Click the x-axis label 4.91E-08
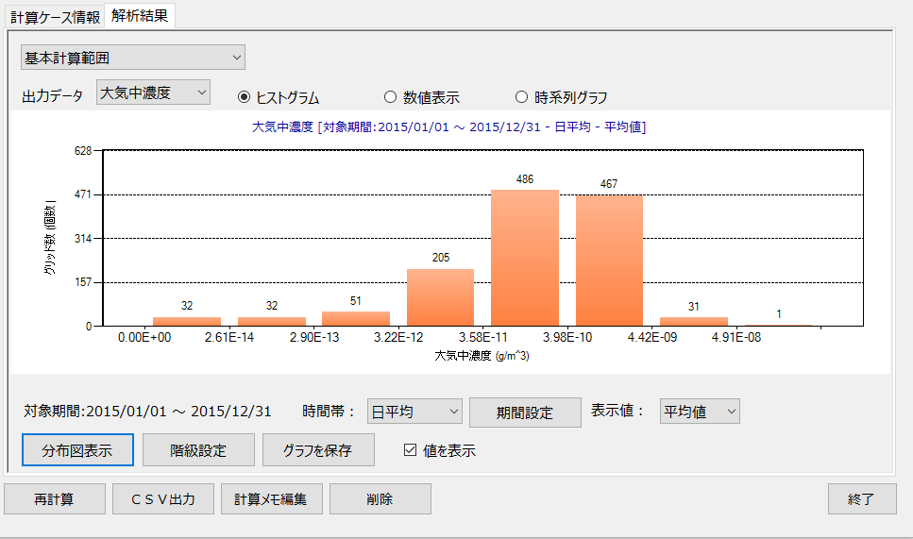Screen dimensions: 913x539 736,338
